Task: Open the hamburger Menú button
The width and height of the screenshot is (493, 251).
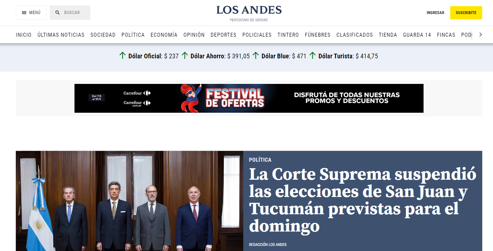Action: click(31, 13)
